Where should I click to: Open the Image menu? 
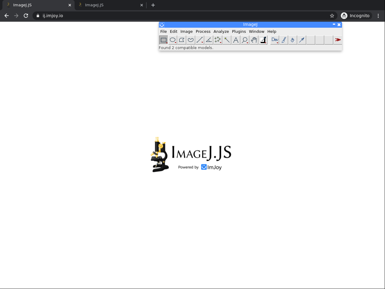186,31
